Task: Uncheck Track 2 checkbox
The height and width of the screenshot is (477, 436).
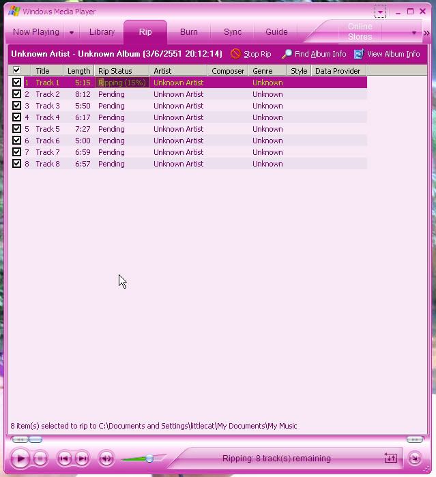Action: pos(17,94)
